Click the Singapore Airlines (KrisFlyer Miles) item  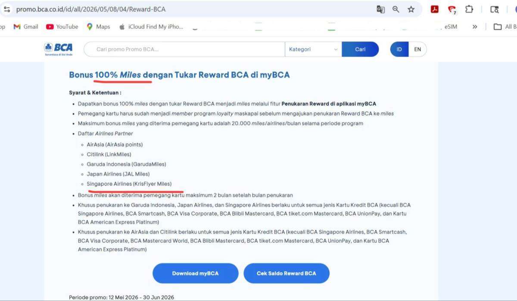pyautogui.click(x=129, y=184)
